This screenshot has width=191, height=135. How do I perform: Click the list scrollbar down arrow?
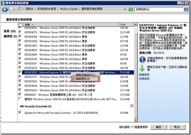(136, 120)
